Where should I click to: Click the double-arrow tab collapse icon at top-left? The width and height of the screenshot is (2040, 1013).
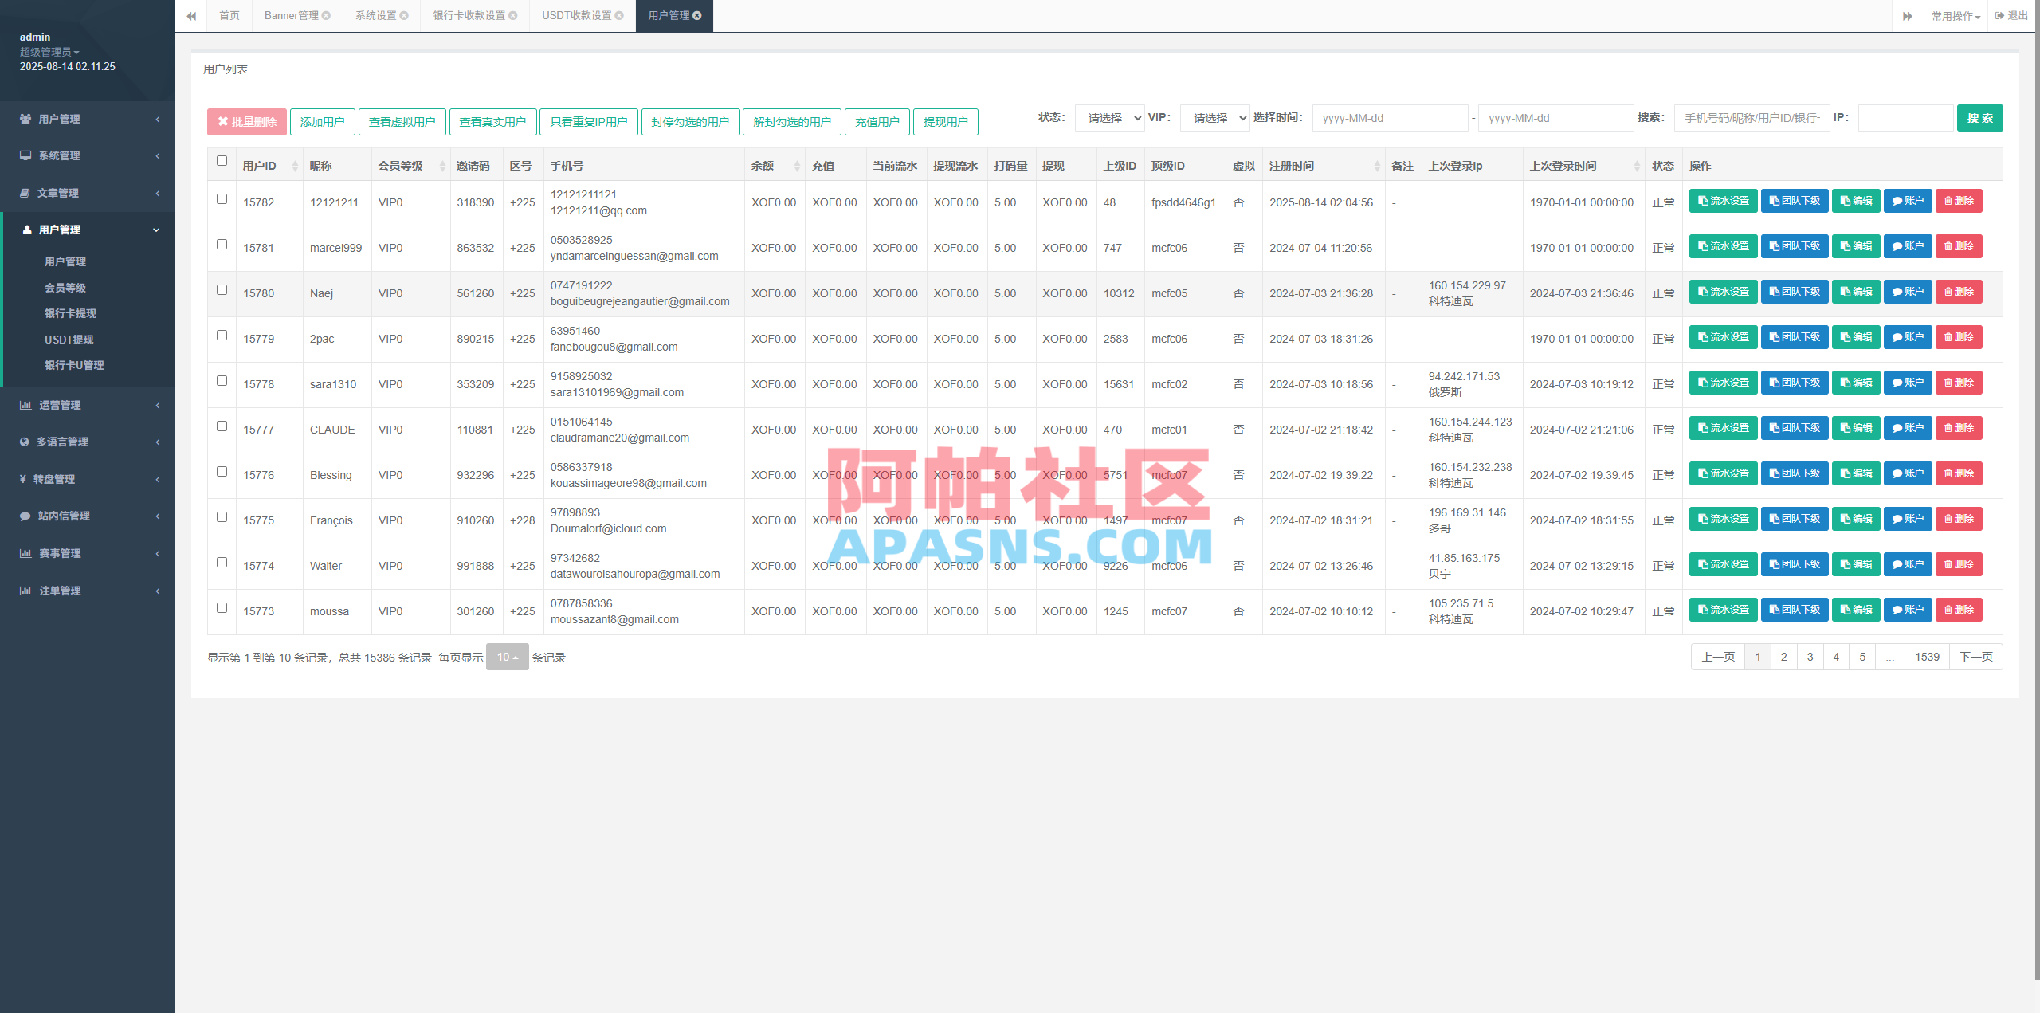point(191,15)
